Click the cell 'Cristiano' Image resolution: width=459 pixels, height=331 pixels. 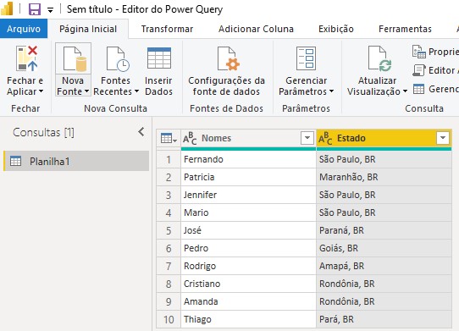(248, 284)
